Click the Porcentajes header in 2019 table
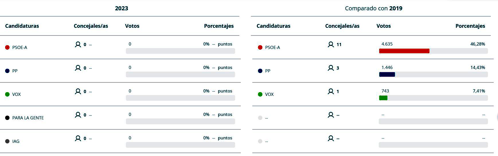 [x=470, y=26]
